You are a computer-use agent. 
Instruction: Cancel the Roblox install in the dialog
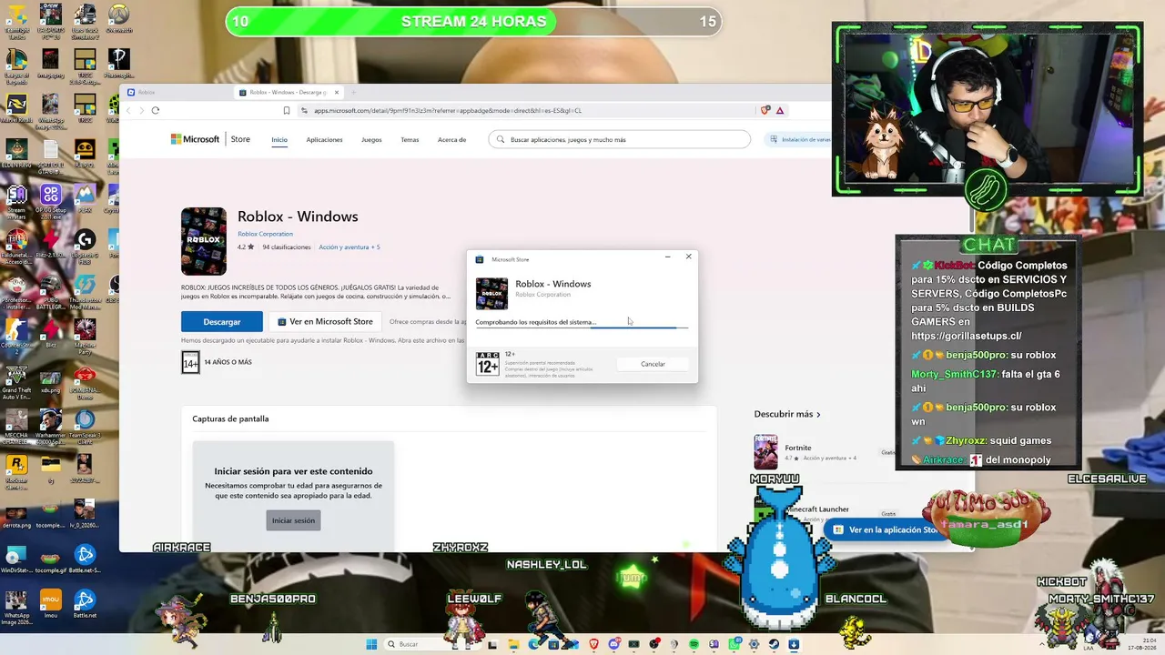click(653, 364)
